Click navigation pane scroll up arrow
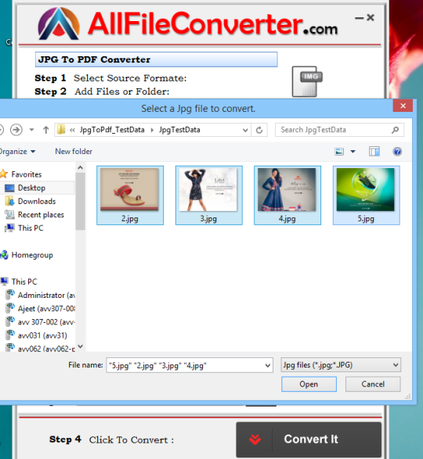 [x=81, y=168]
